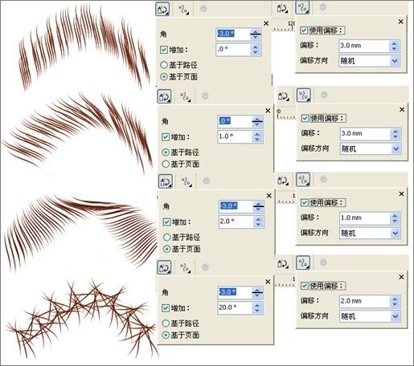Click the grey reset circle above the 1.0 mm panel

click(x=323, y=179)
